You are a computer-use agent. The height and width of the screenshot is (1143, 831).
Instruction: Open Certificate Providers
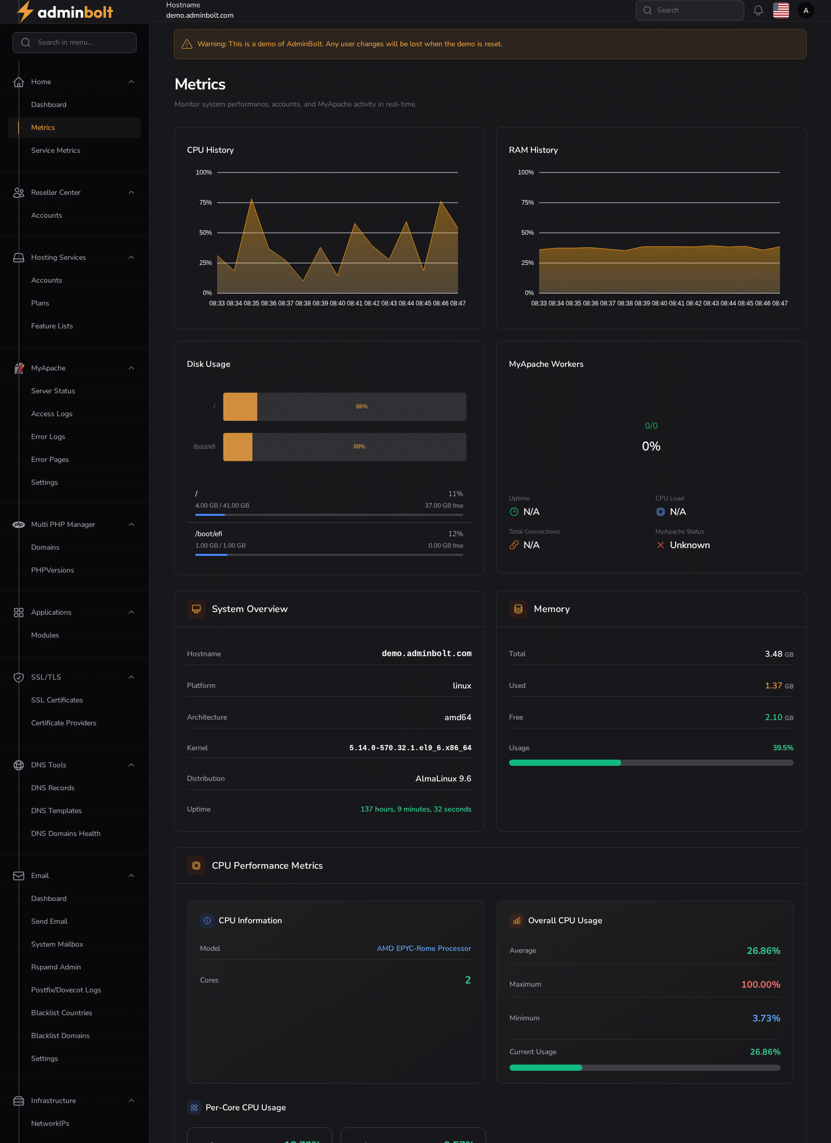[x=74, y=723]
